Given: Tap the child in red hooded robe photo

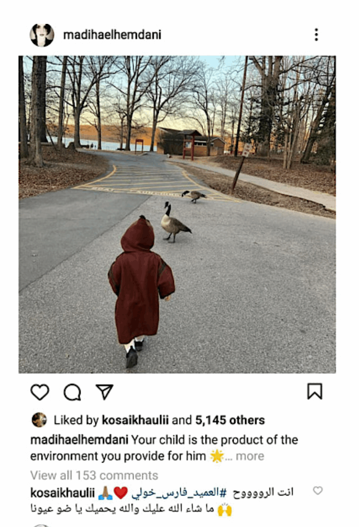Looking at the screenshot, I should click(141, 291).
